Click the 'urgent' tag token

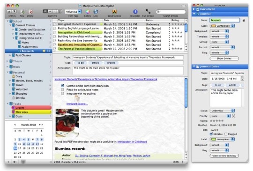click(x=111, y=63)
